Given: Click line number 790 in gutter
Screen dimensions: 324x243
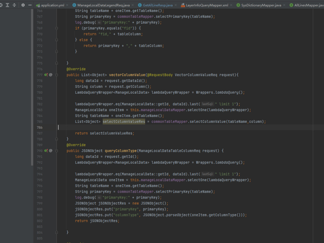Looking at the screenshot, I should tap(40, 151).
